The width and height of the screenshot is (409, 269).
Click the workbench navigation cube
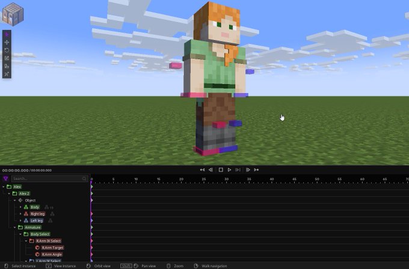(x=13, y=14)
